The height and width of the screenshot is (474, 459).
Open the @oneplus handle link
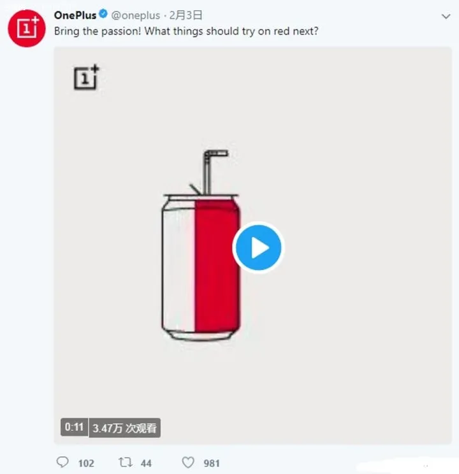[136, 16]
